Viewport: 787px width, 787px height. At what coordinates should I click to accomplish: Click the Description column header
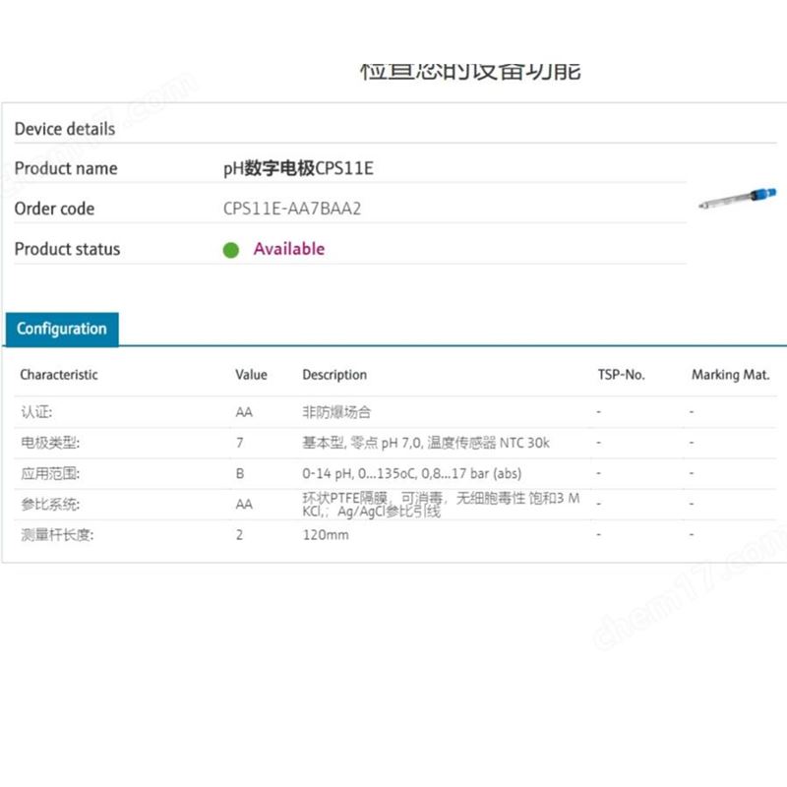[x=334, y=375]
